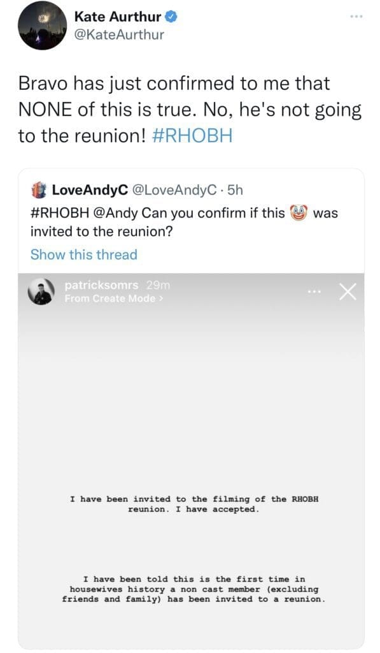Open the story's three-dot options
Screen dimensions: 380x653
[314, 292]
